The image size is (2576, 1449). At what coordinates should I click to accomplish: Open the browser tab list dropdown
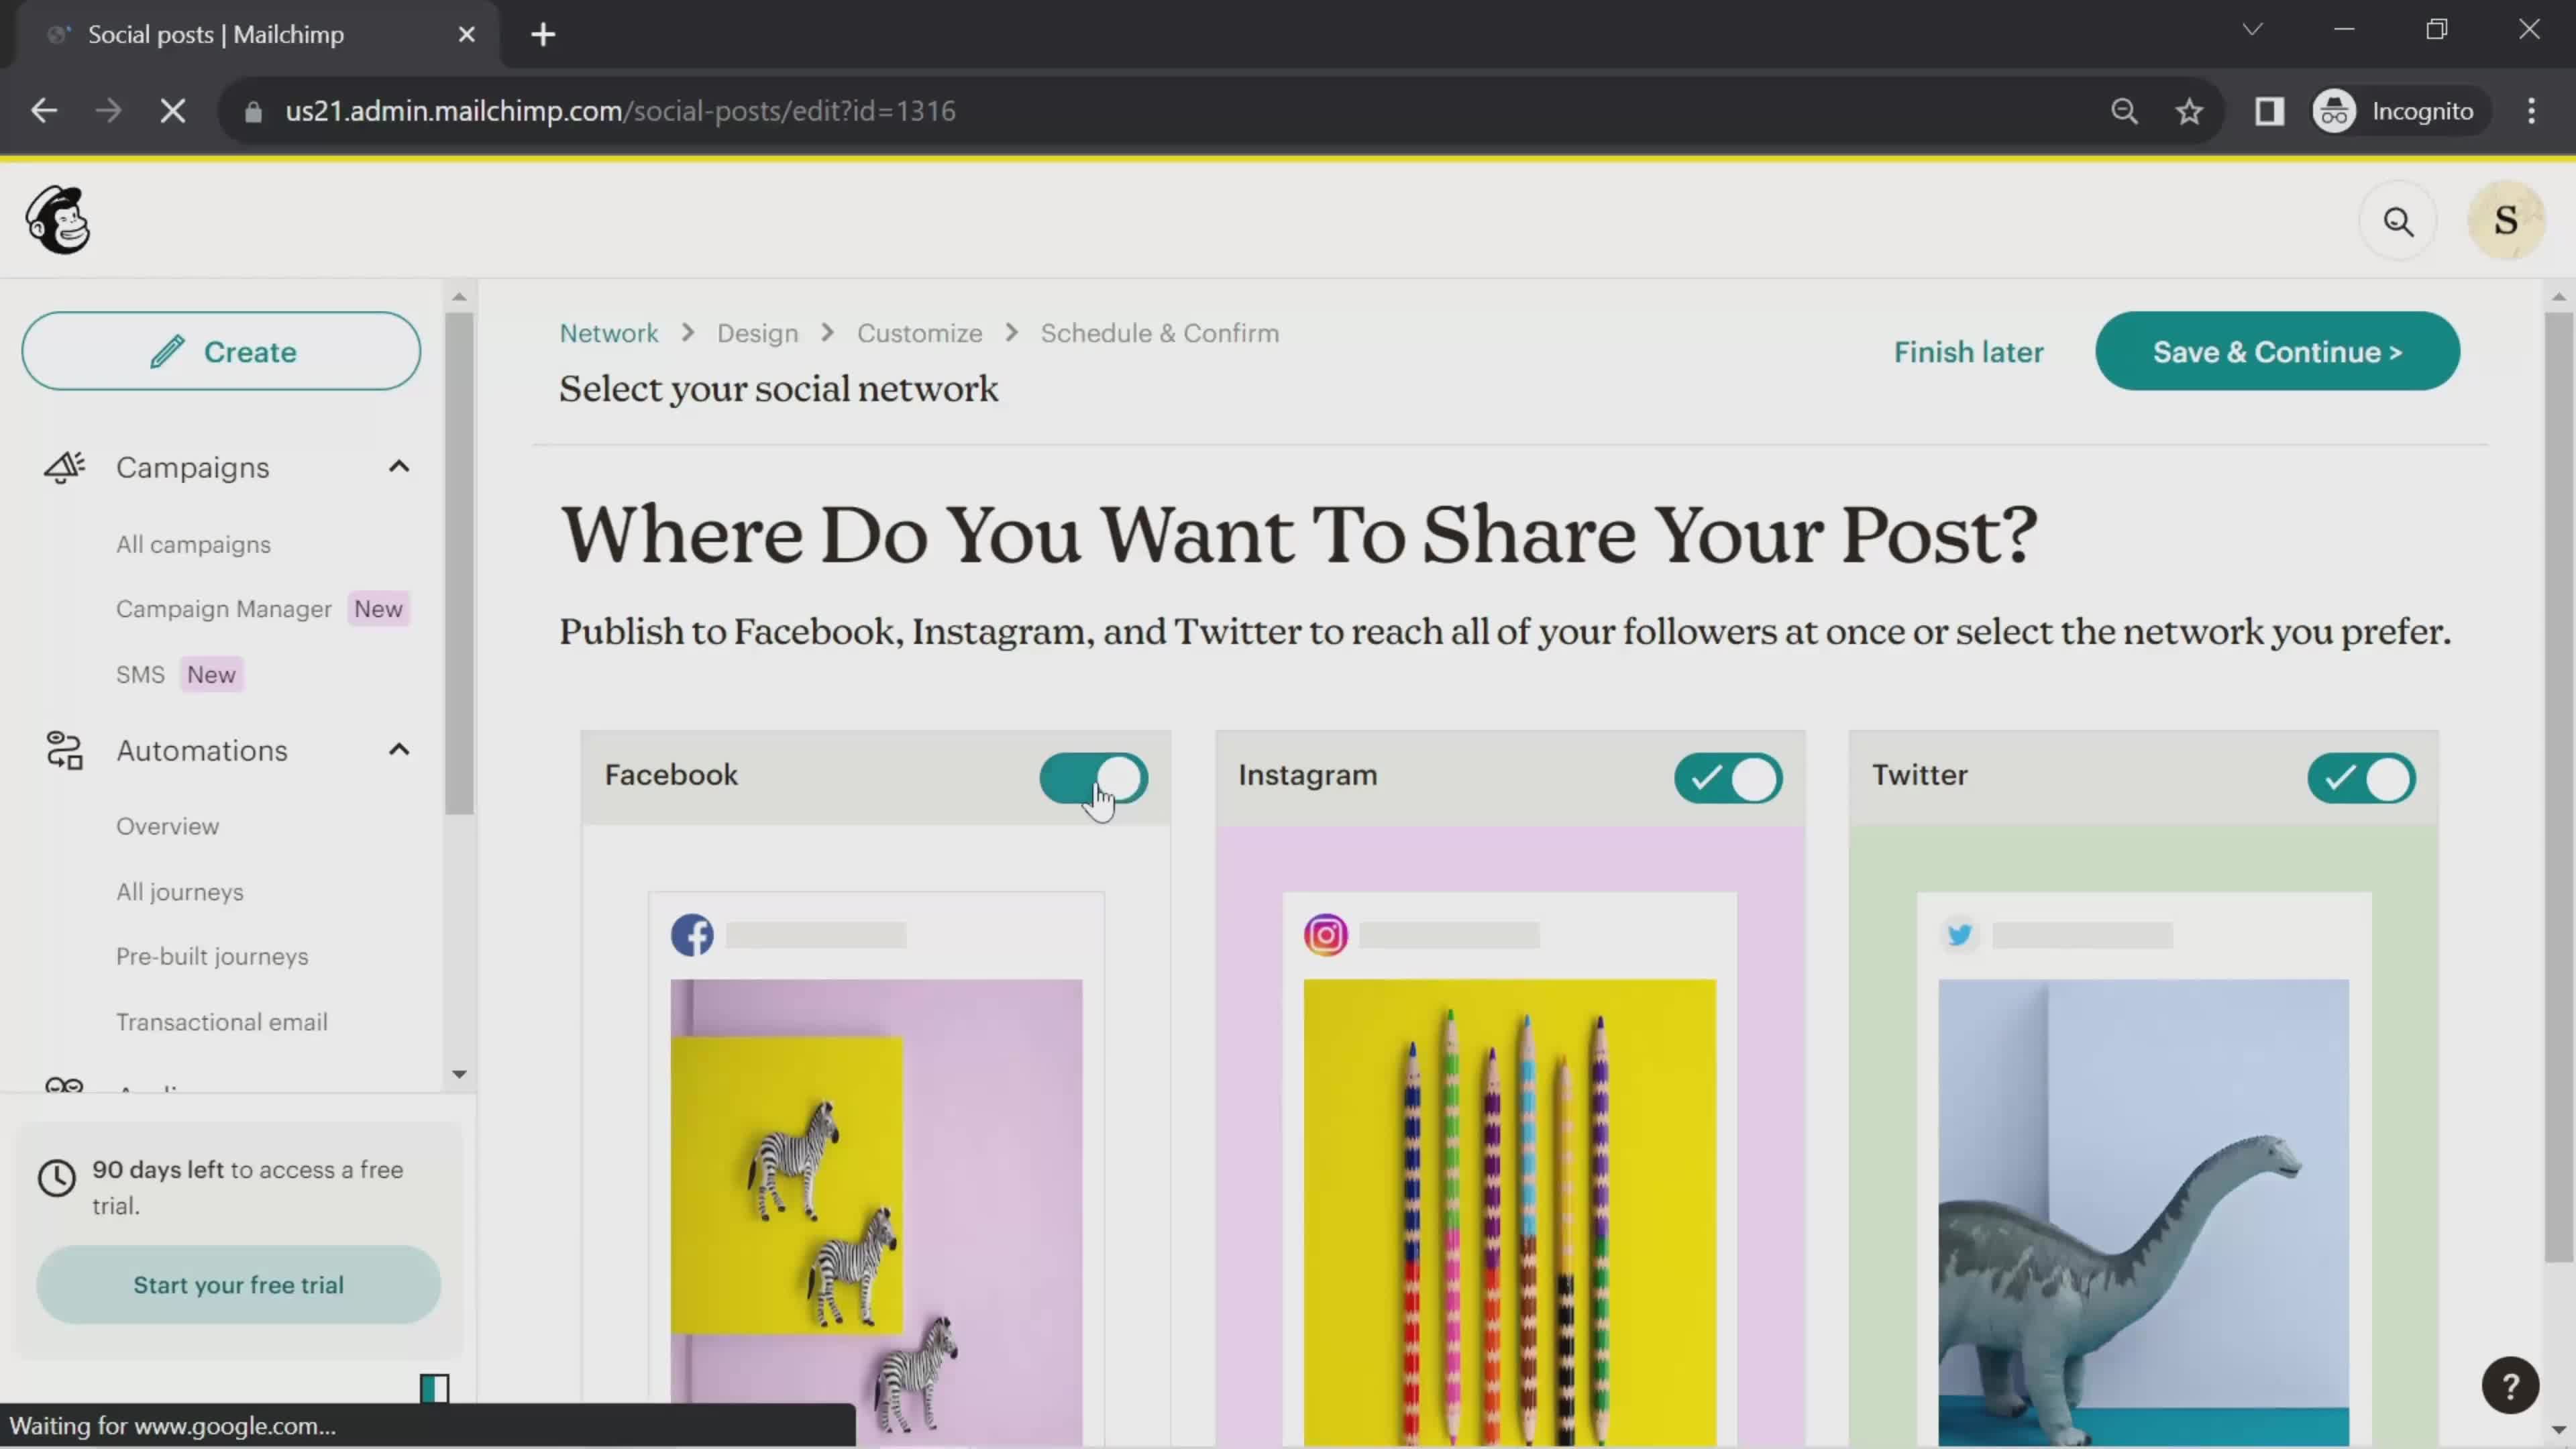[x=2252, y=29]
